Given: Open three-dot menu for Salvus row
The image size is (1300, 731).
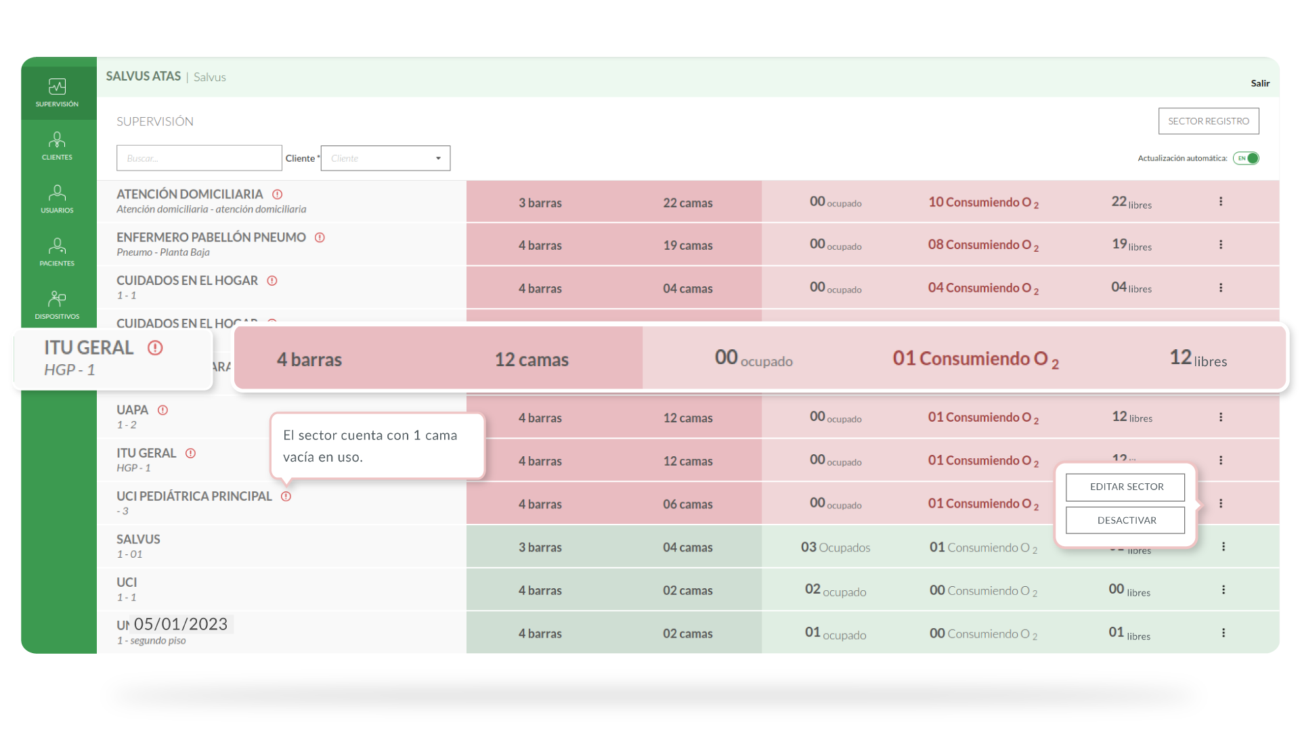Looking at the screenshot, I should (x=1223, y=546).
